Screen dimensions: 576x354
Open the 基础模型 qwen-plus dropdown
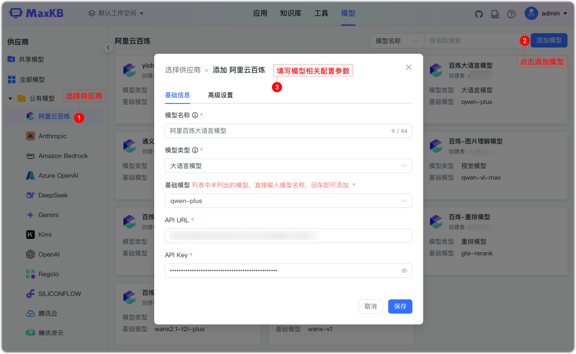(x=289, y=201)
